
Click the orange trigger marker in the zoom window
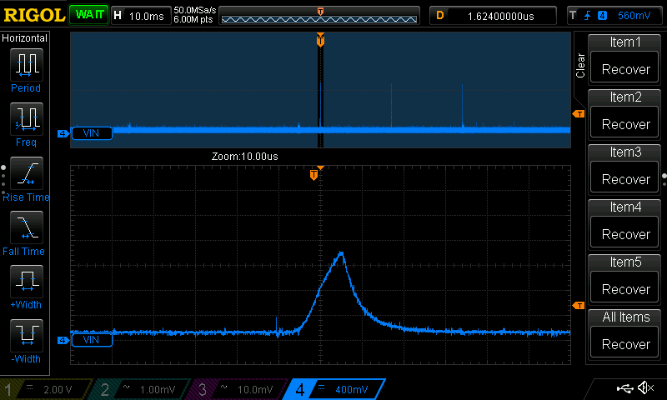314,175
